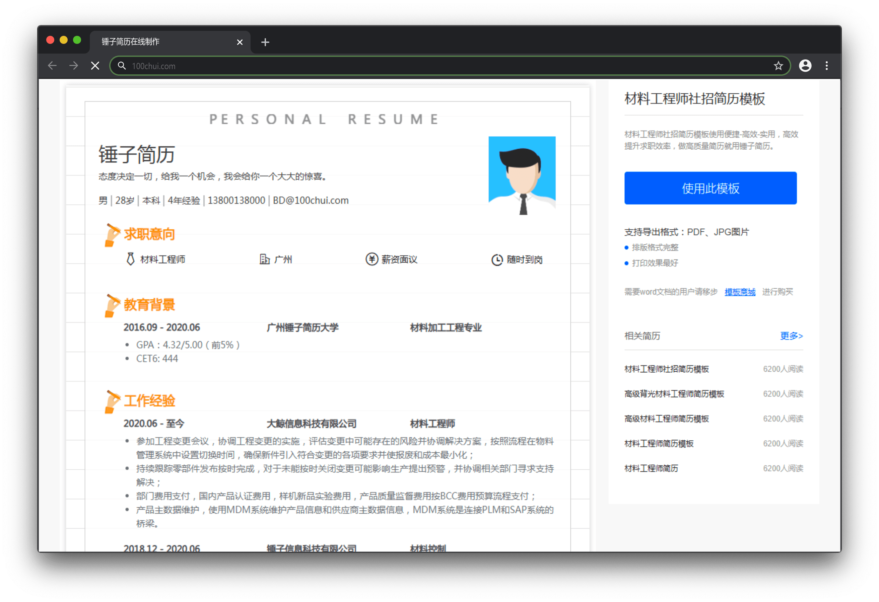This screenshot has width=879, height=602.
Task: Click the 工作经验 section title
Action: tap(149, 401)
